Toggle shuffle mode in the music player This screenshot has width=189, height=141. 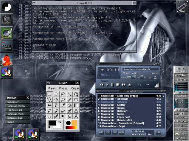click(x=139, y=85)
